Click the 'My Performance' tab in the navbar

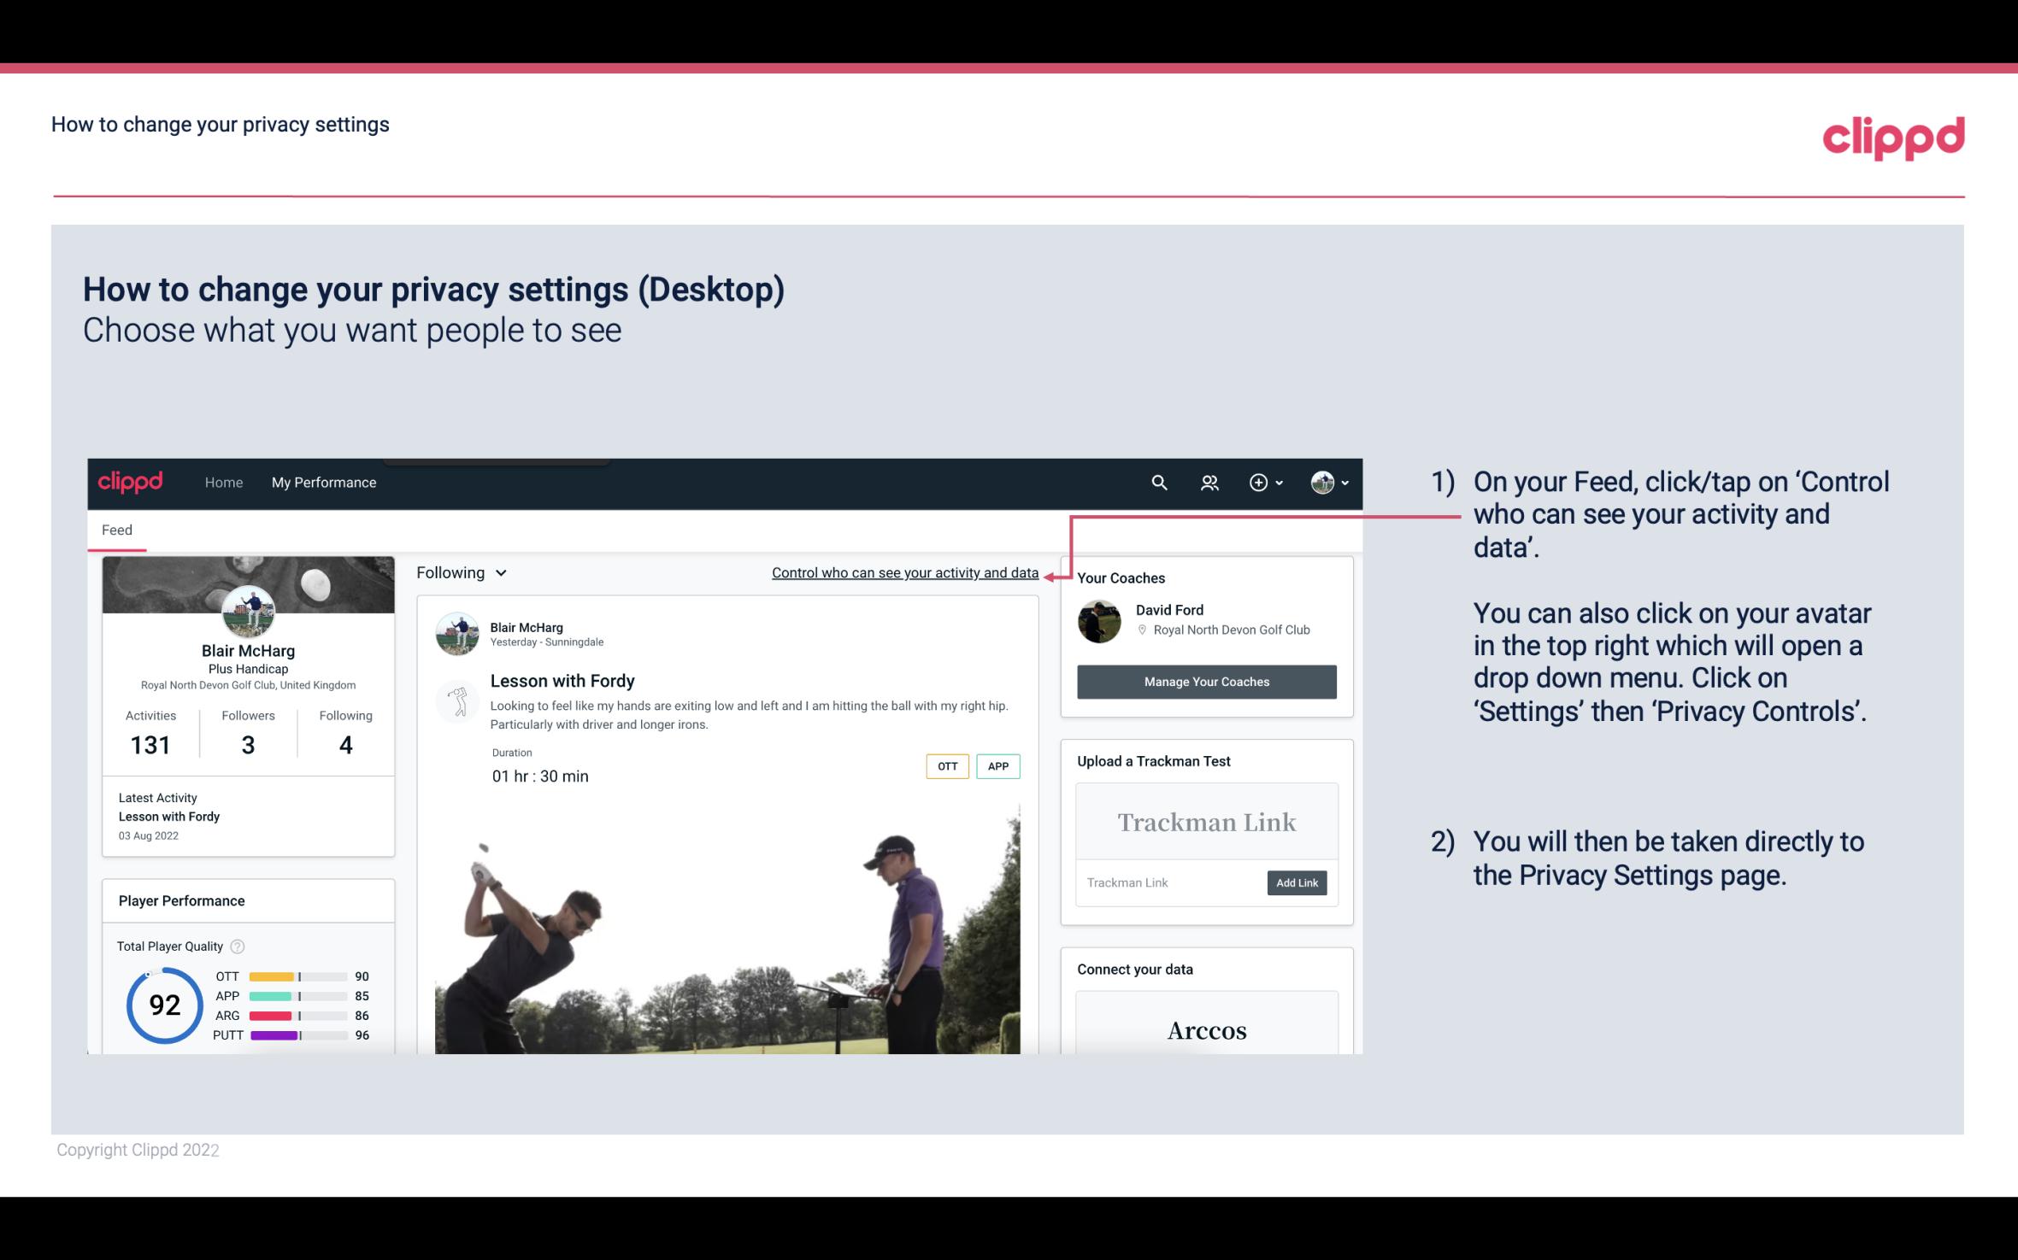(322, 482)
